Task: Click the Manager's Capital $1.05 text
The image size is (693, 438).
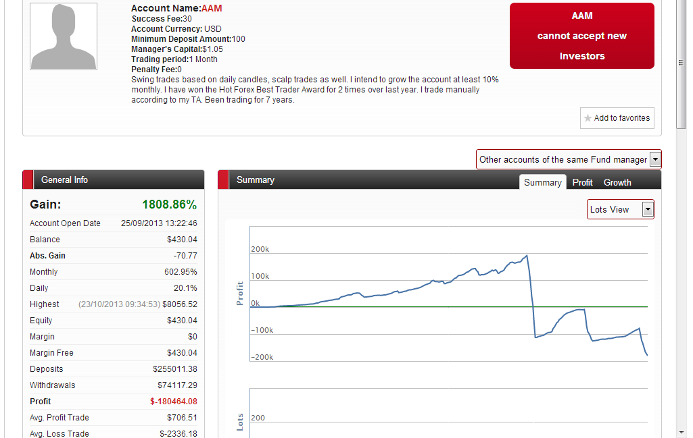Action: pos(176,49)
